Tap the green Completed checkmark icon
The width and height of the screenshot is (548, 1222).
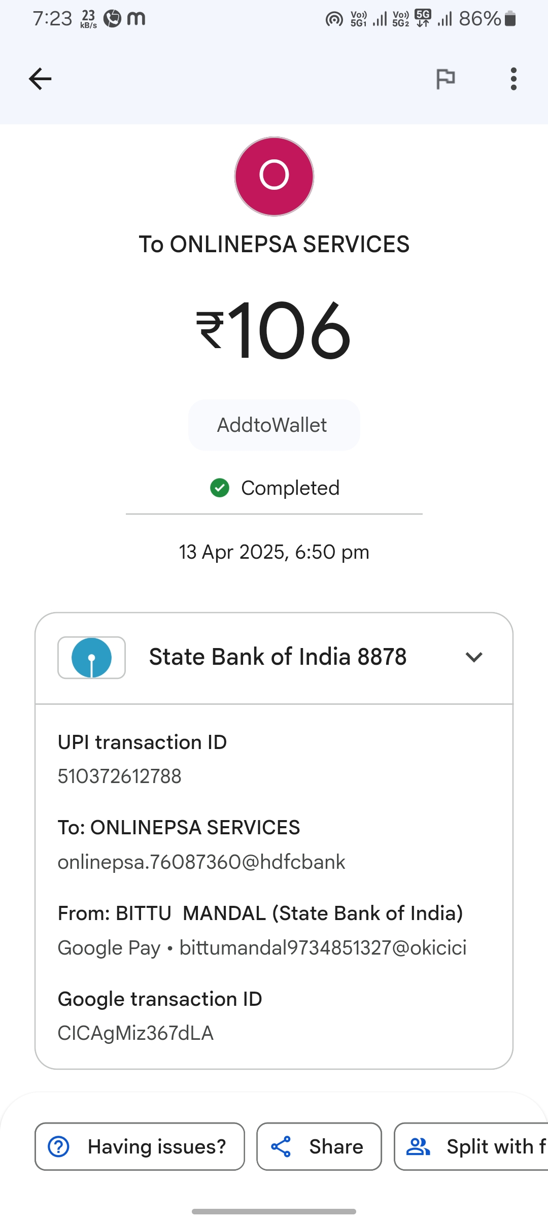tap(220, 488)
